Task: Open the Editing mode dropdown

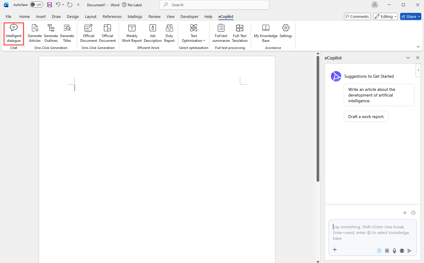Action: (386, 17)
